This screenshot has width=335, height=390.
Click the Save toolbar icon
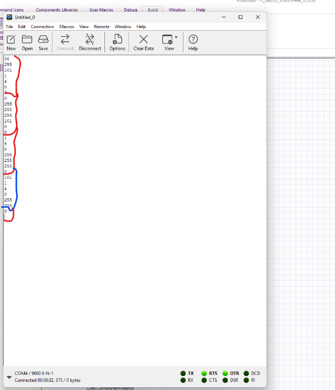[43, 42]
